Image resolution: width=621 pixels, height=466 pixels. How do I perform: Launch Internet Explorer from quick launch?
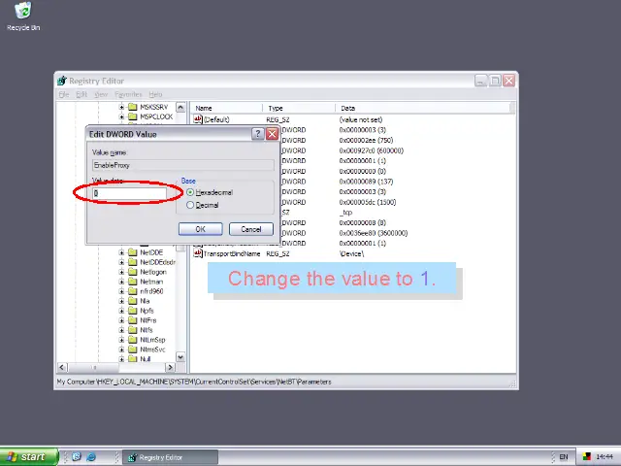pyautogui.click(x=91, y=457)
